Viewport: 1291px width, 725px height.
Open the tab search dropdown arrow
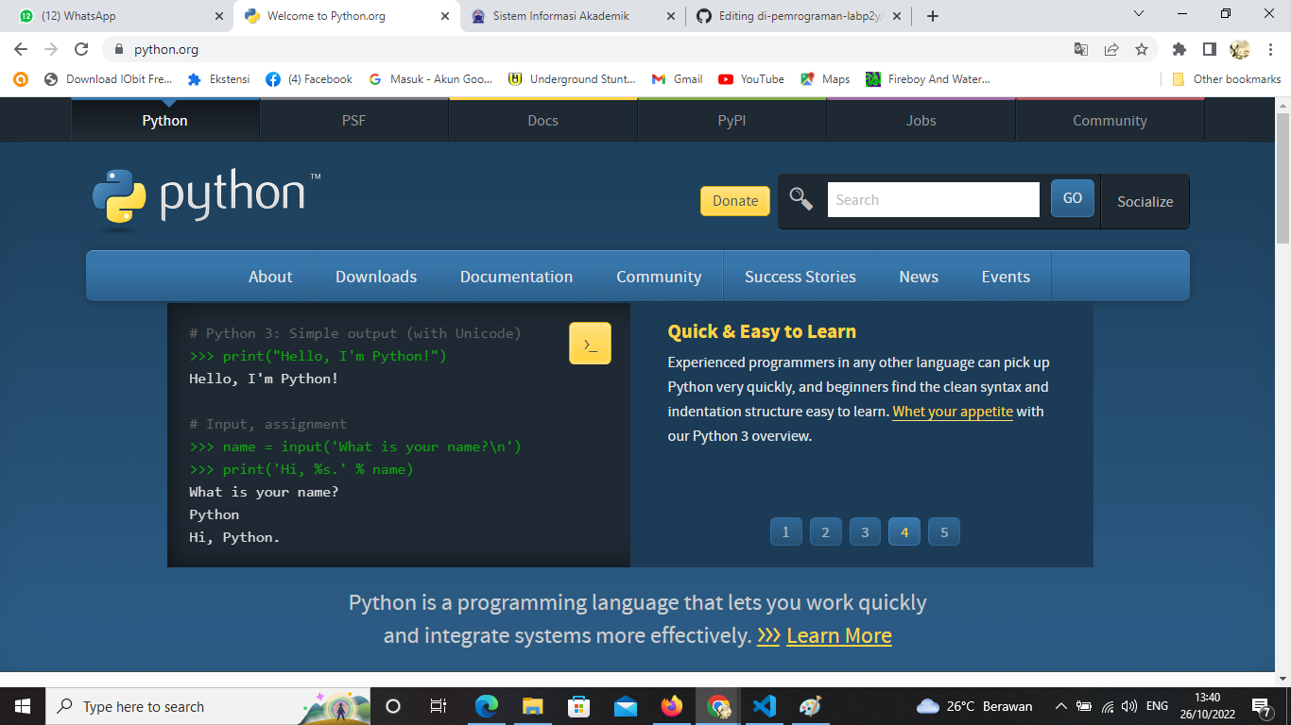1138,14
